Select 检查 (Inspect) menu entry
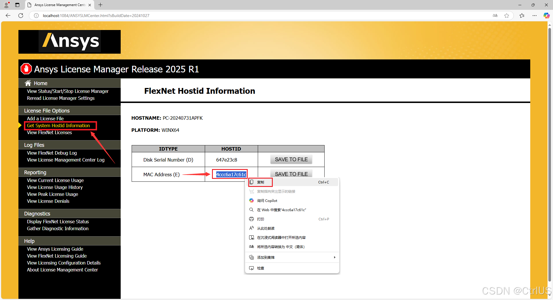 (x=292, y=268)
